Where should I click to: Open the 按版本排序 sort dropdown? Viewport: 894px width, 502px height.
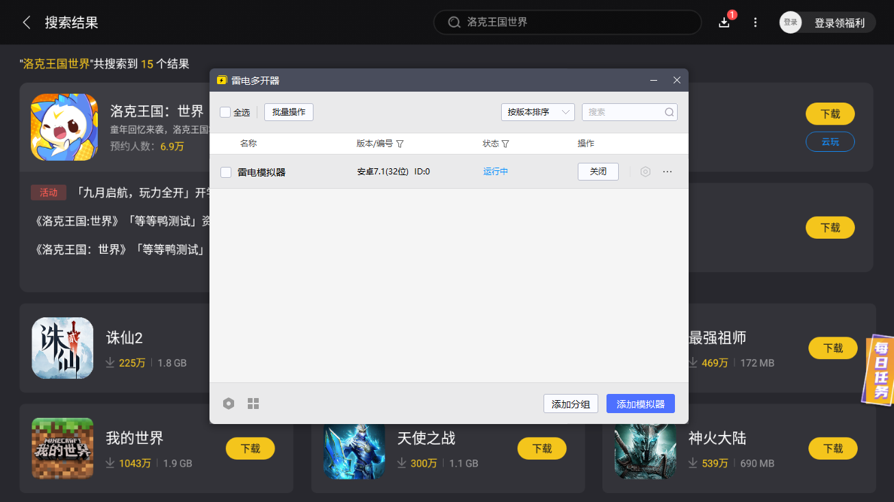[x=537, y=112]
